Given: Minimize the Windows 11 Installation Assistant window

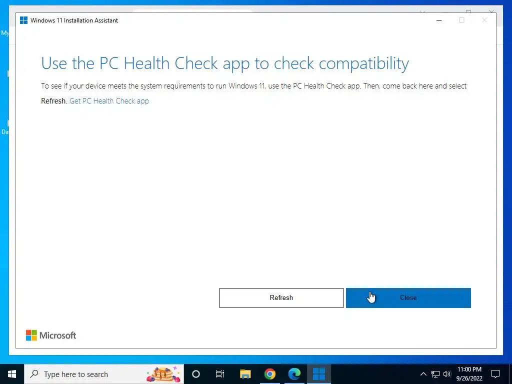Looking at the screenshot, I should [439, 20].
